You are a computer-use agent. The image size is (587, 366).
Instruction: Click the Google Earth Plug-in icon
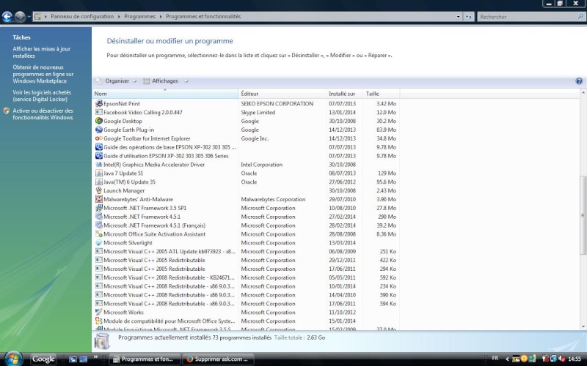[x=99, y=130]
